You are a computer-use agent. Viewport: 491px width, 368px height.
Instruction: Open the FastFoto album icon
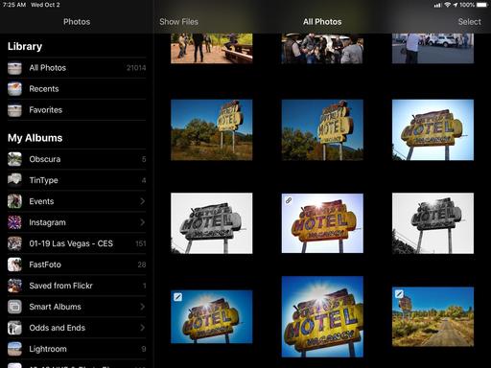coord(14,264)
